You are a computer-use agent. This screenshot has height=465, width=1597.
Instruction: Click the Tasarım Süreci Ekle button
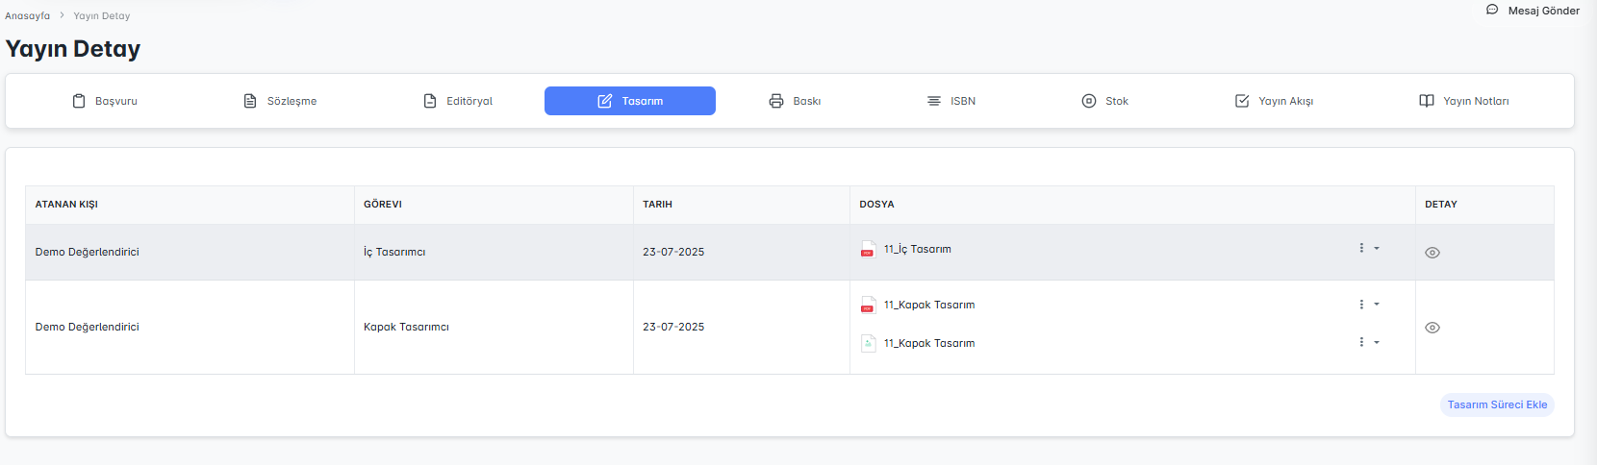(1497, 404)
